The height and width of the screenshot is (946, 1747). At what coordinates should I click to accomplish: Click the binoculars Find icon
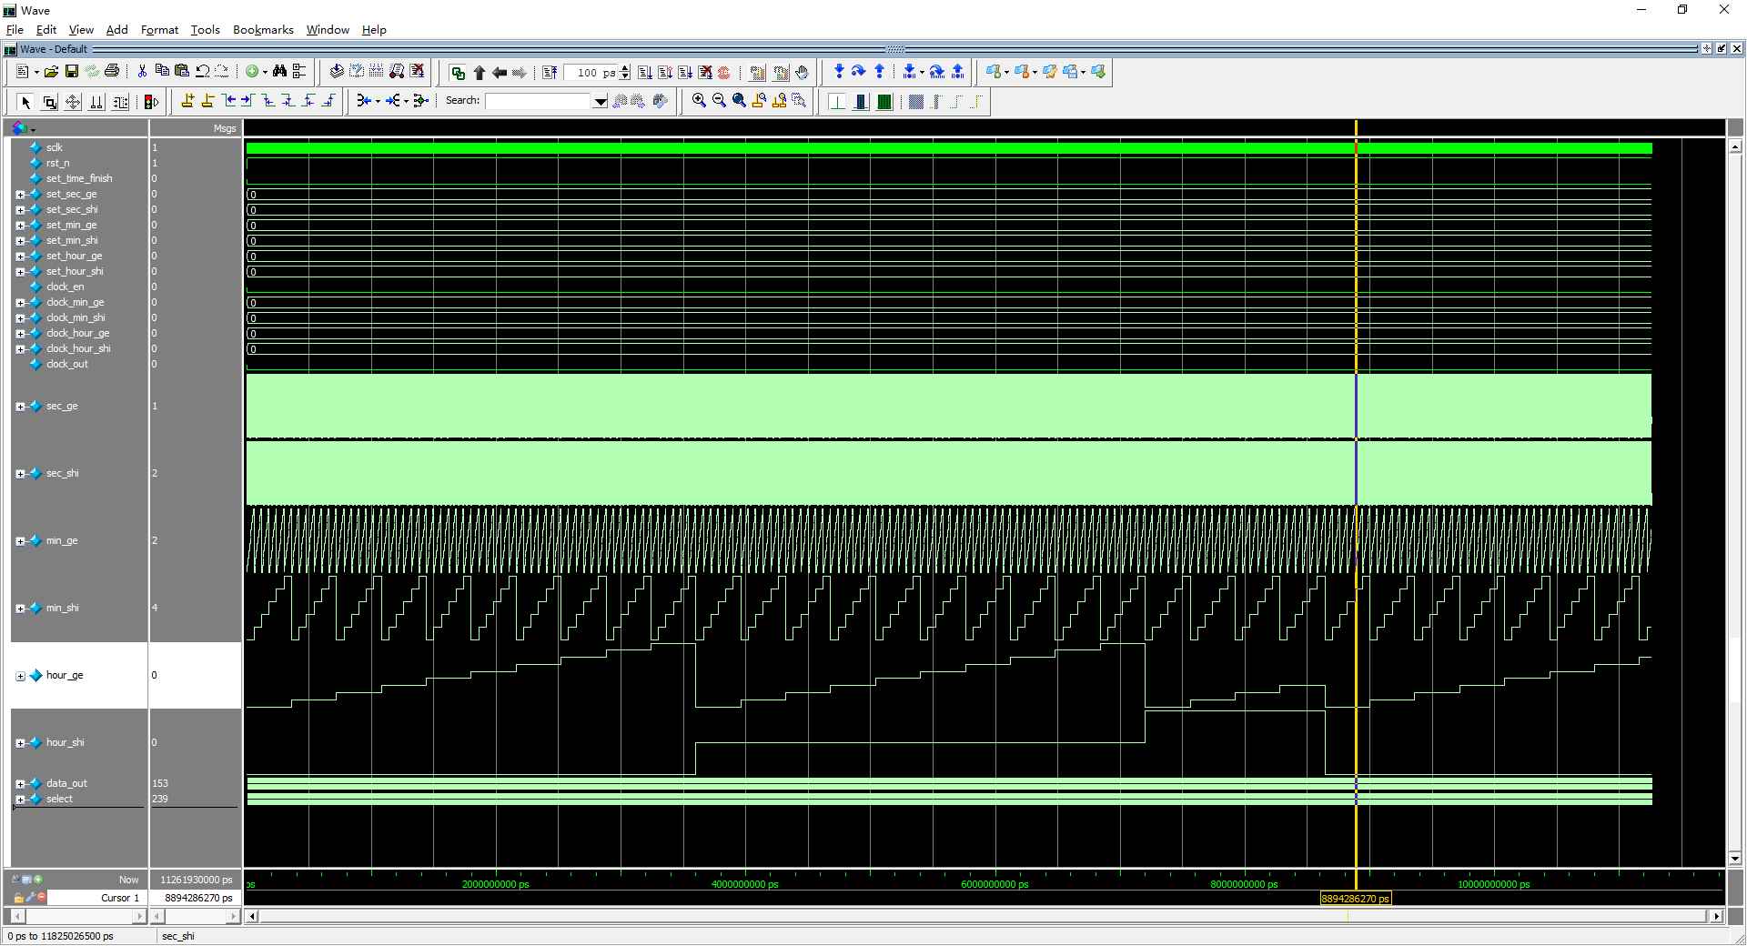point(279,71)
